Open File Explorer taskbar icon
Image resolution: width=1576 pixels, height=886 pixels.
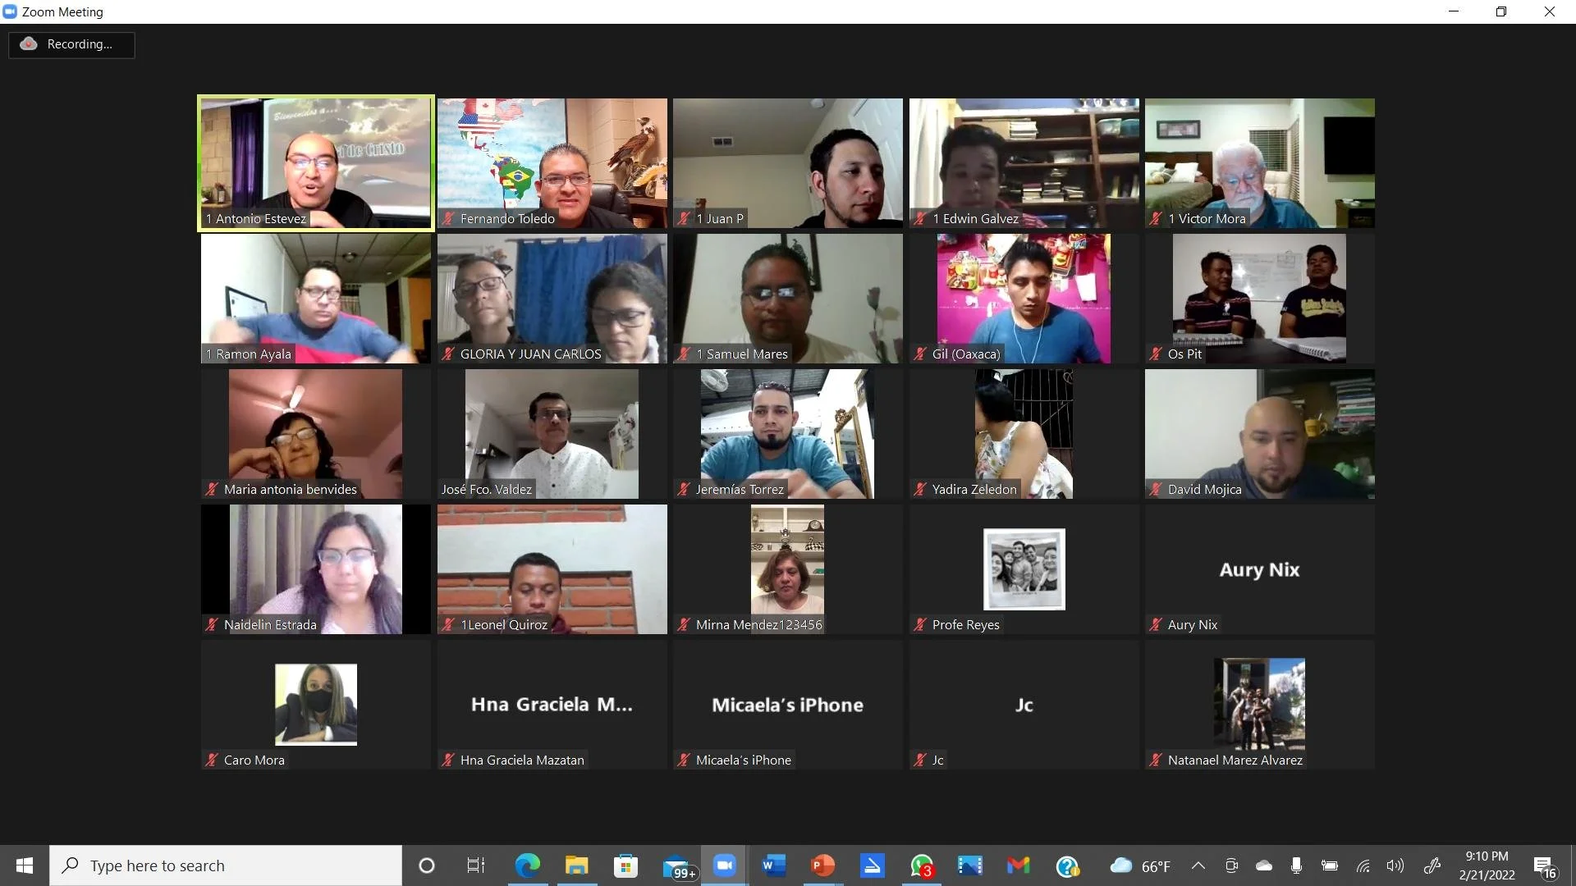[x=576, y=865]
